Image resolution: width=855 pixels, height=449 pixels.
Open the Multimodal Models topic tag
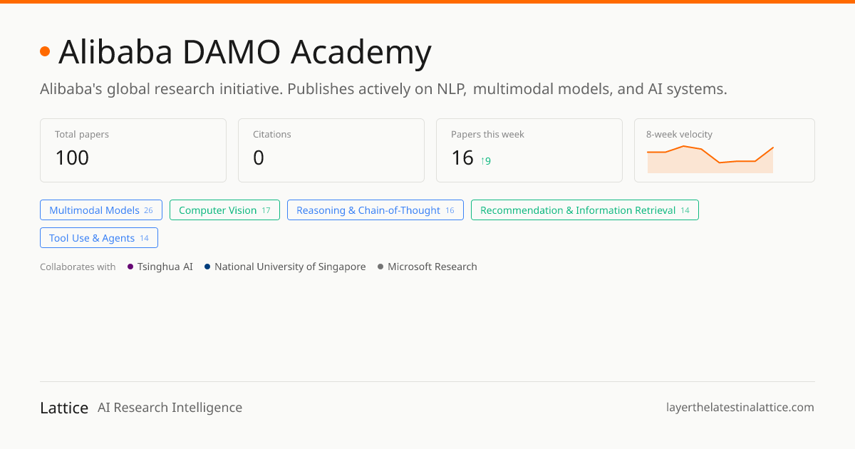(x=101, y=210)
